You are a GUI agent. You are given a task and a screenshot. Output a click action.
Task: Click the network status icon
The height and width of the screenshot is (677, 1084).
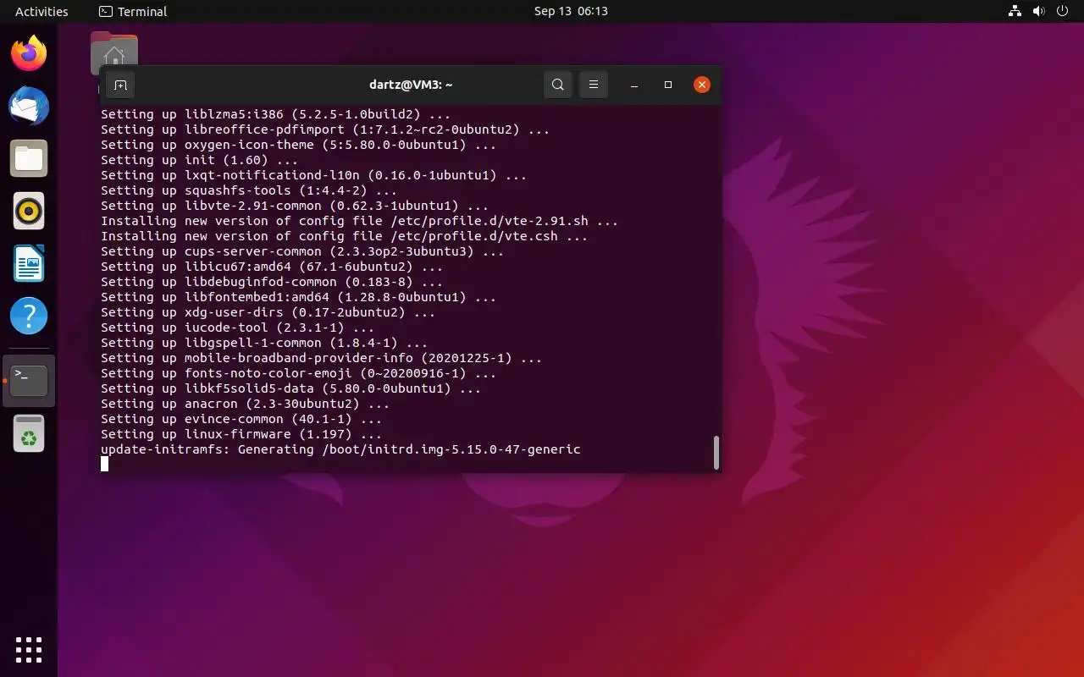pos(1015,12)
